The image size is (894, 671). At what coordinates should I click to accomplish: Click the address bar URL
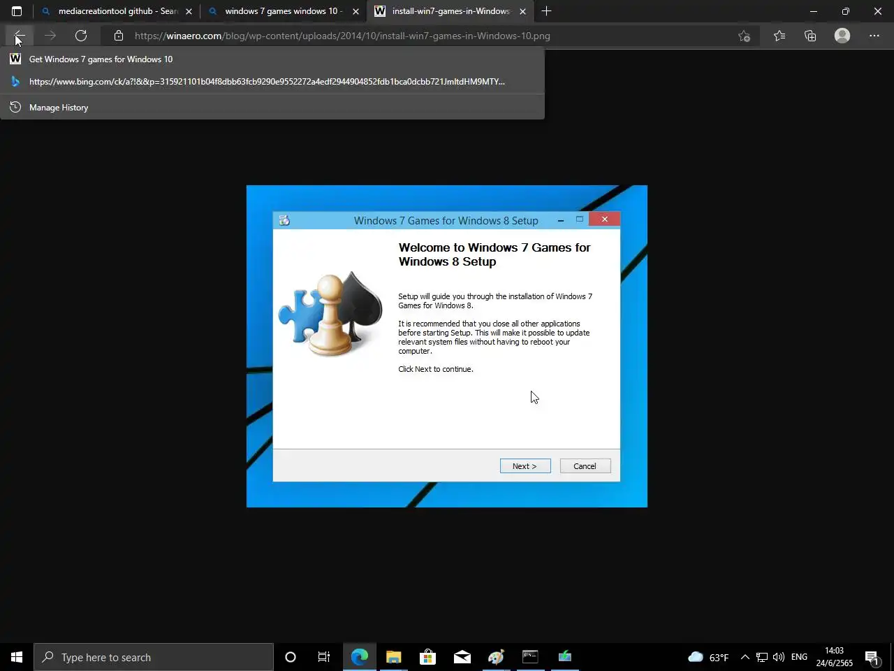tap(342, 36)
